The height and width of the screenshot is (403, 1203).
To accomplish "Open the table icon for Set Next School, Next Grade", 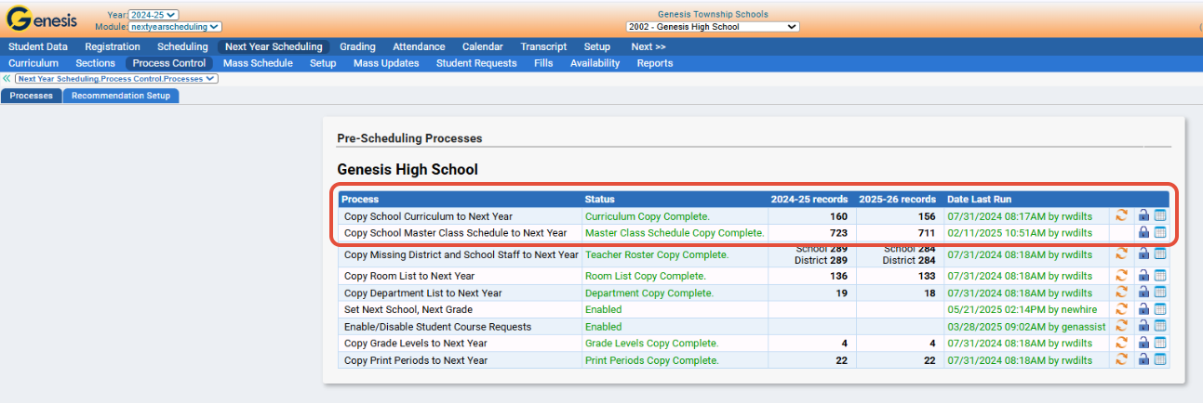I will pyautogui.click(x=1159, y=309).
